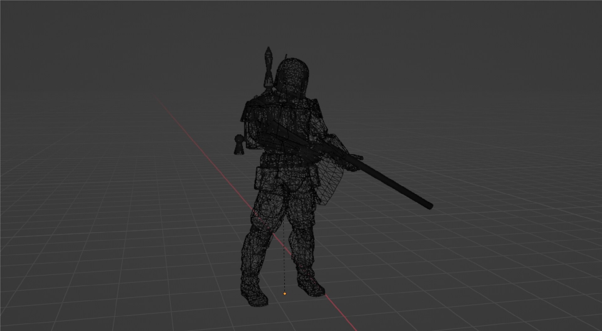
Task: Click the jetpack thruster nozzle beside the arm
Action: click(239, 144)
